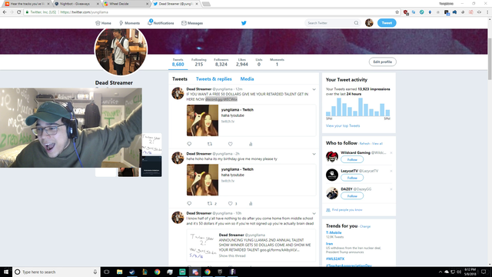Open Messages in the top navigation

(x=192, y=23)
